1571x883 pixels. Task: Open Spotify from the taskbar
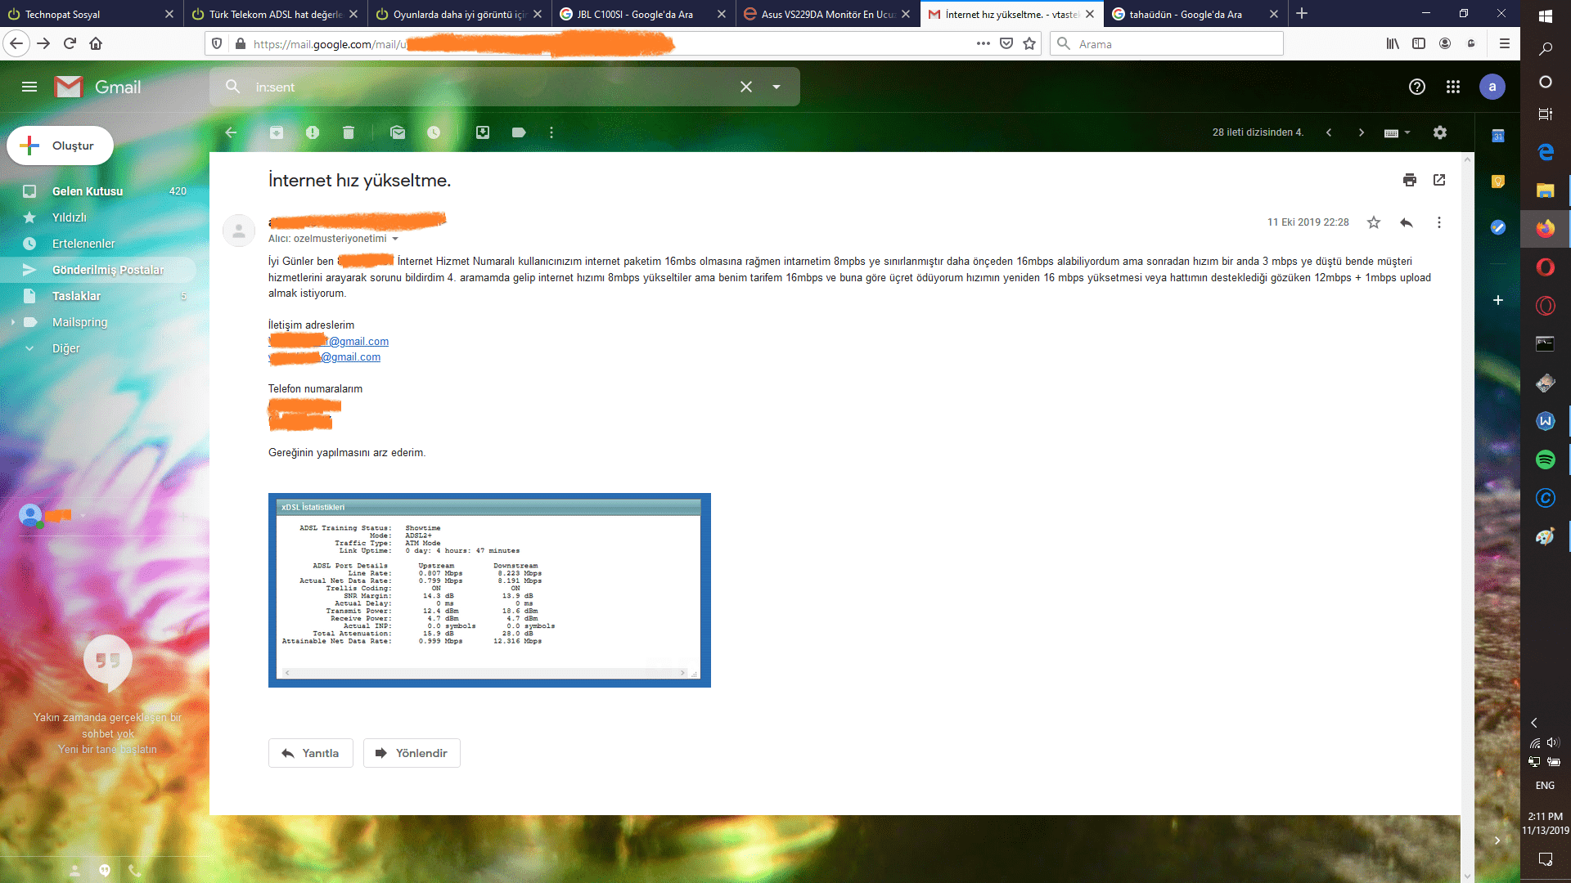tap(1545, 459)
